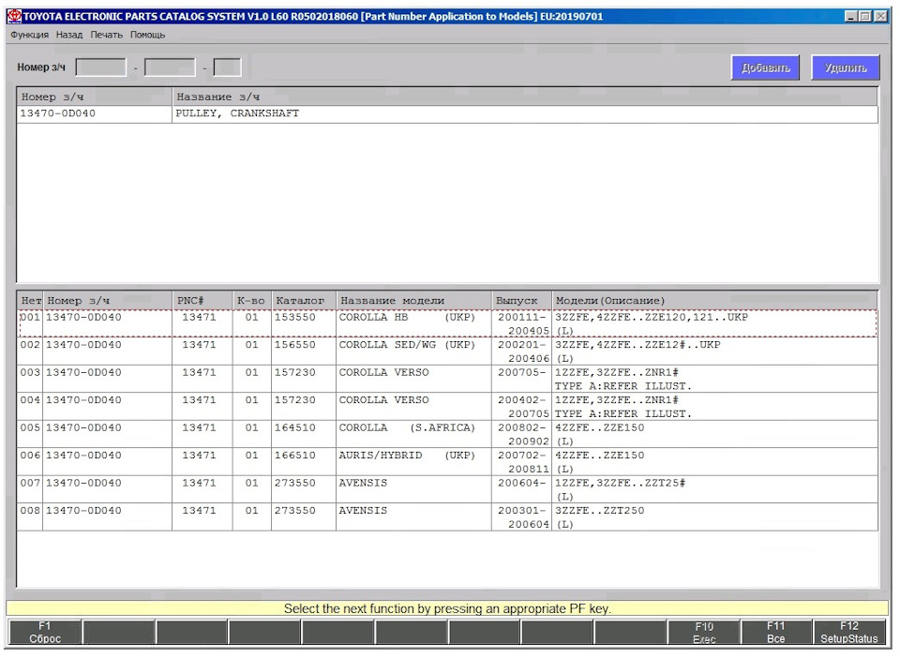Image resolution: width=900 pixels, height=658 pixels.
Task: Click the PNC# column header
Action: pyautogui.click(x=202, y=301)
